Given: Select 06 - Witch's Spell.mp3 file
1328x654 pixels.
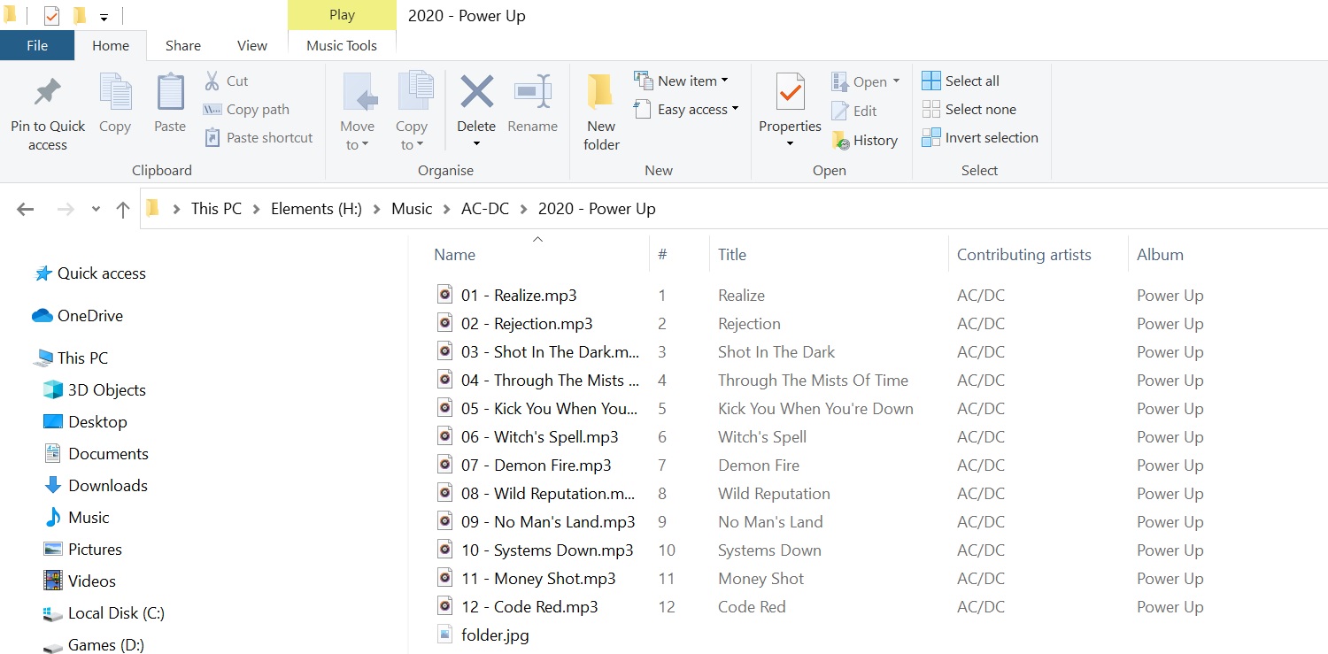Looking at the screenshot, I should click(x=528, y=437).
